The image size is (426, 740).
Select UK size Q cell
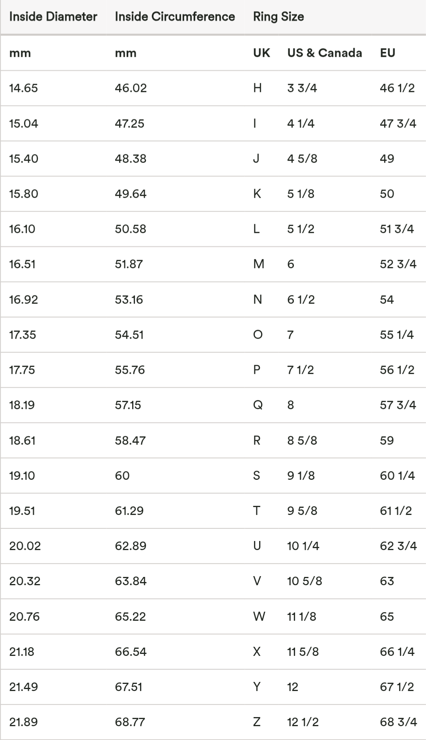click(x=258, y=405)
